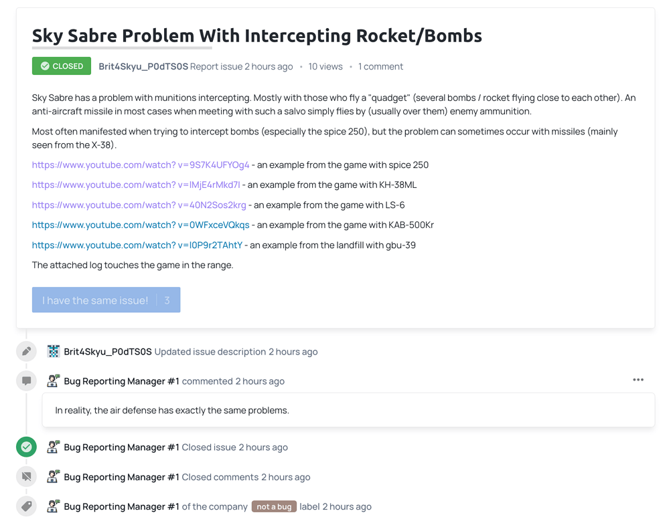Click Brit4Skyu_P0dTS0S pixel avatar image
The image size is (669, 525).
coord(54,351)
